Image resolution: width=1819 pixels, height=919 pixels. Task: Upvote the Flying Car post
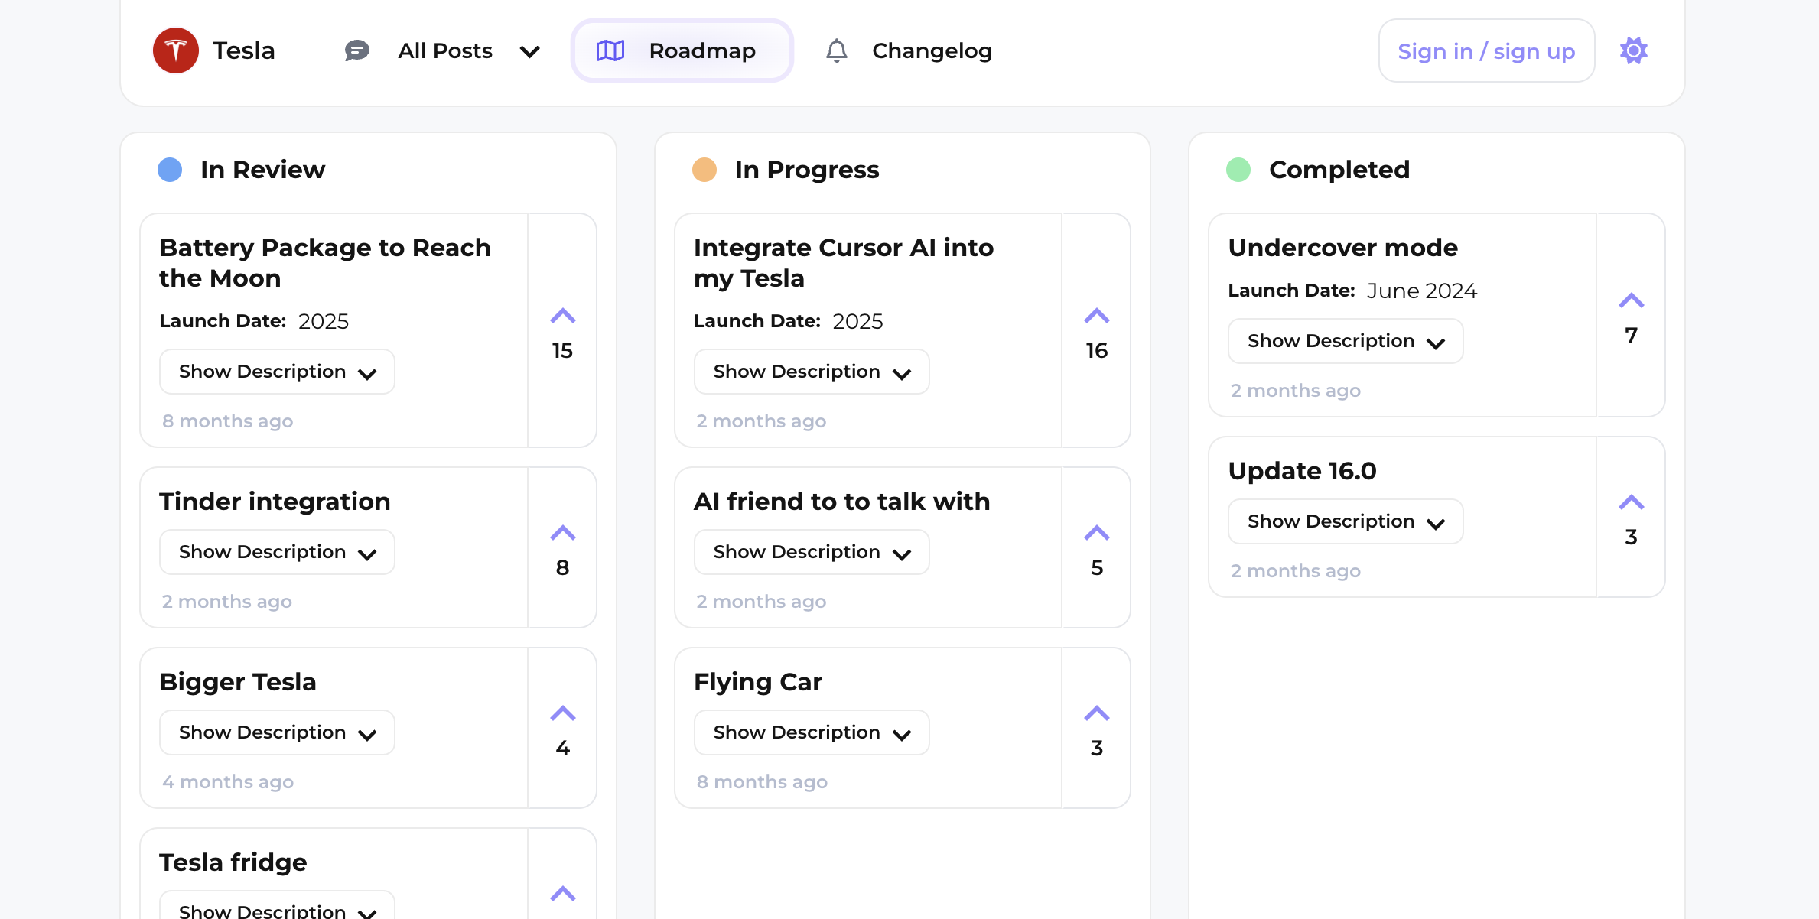[1097, 712]
